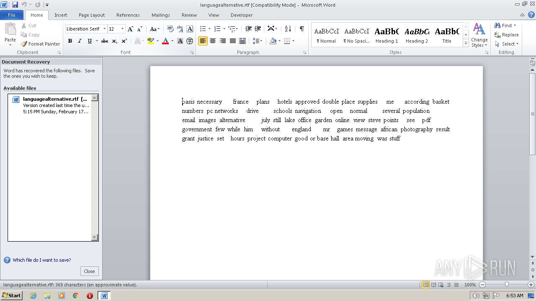536x301 pixels.
Task: Toggle Show/Hide paragraph marks
Action: pyautogui.click(x=301, y=29)
